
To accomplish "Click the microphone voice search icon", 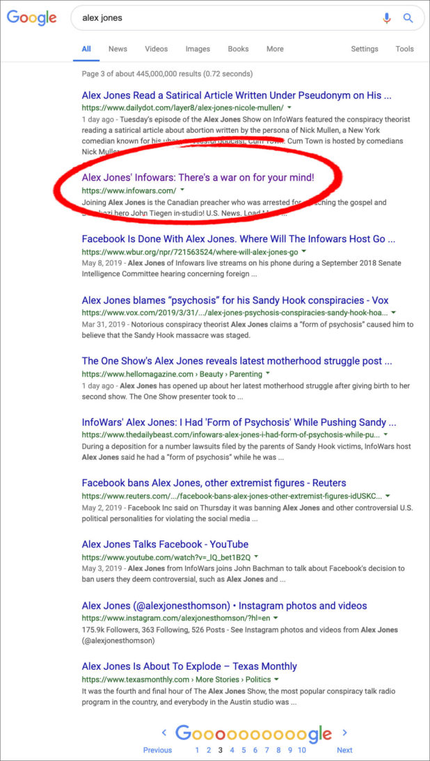I will pos(387,19).
